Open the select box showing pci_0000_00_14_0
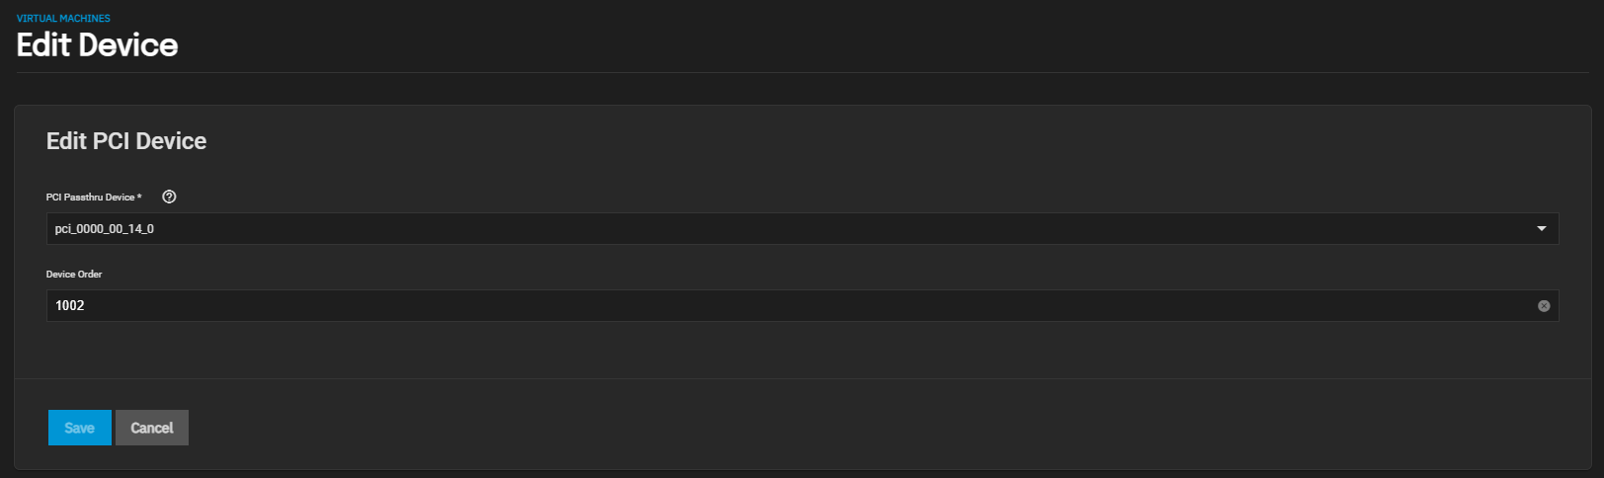The width and height of the screenshot is (1604, 478). 802,229
